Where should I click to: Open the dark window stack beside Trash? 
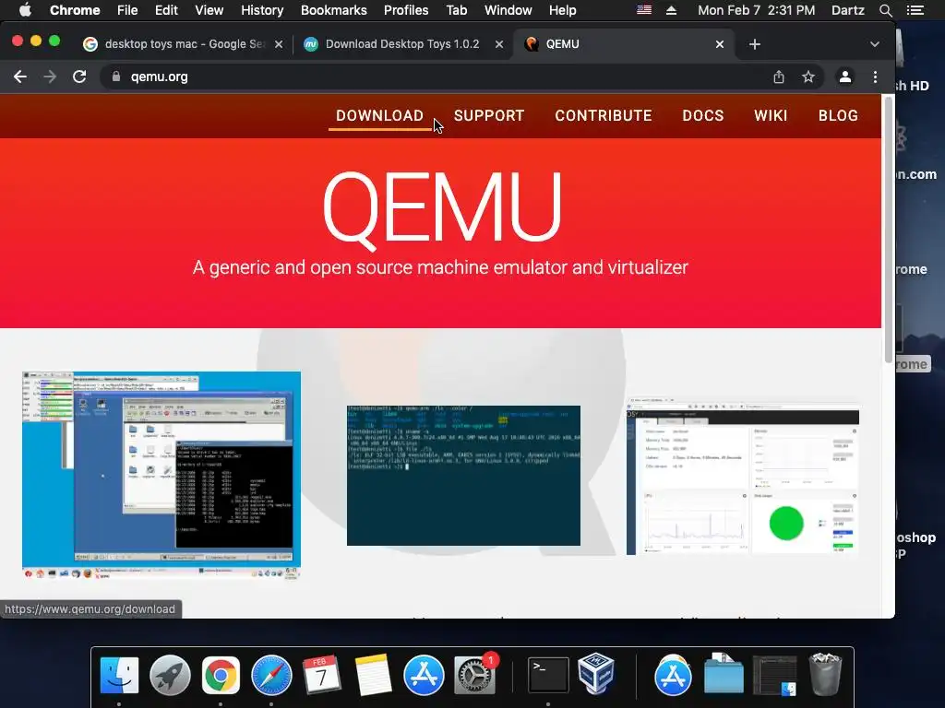[774, 675]
